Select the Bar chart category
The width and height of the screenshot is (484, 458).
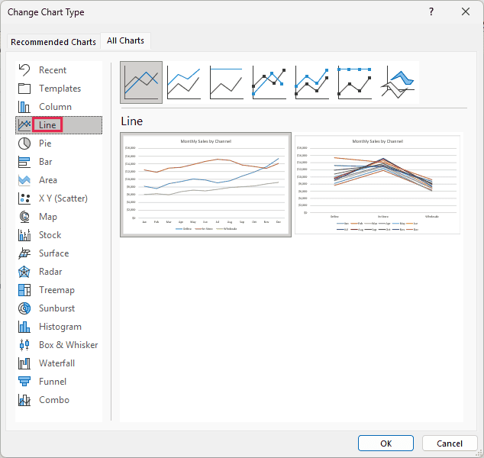click(59, 162)
